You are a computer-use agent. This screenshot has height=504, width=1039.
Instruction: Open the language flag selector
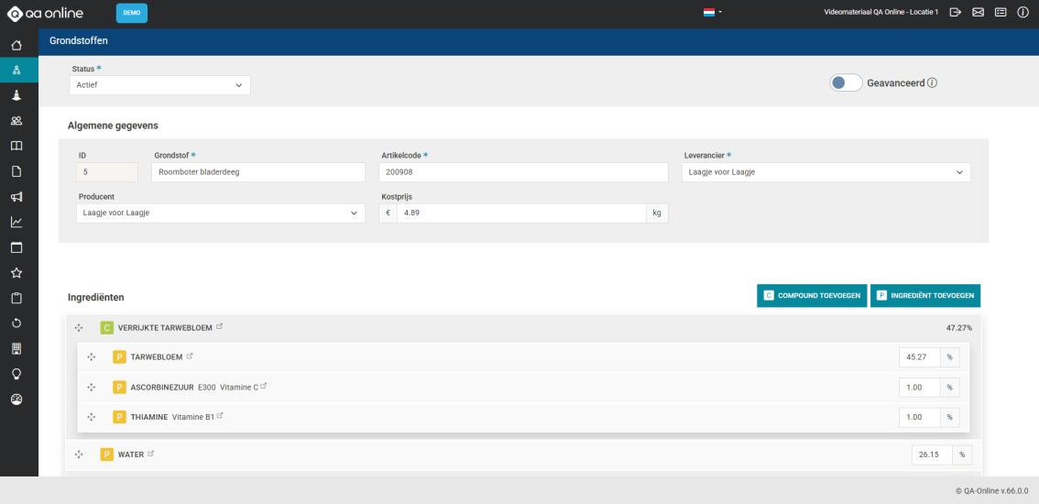712,13
